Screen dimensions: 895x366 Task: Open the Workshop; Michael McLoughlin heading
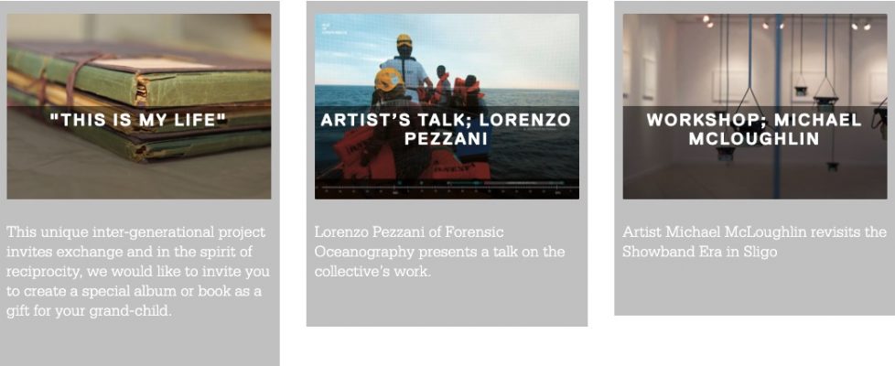(754, 129)
